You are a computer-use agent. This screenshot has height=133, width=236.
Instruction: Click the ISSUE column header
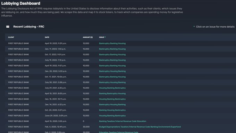coord(102,37)
